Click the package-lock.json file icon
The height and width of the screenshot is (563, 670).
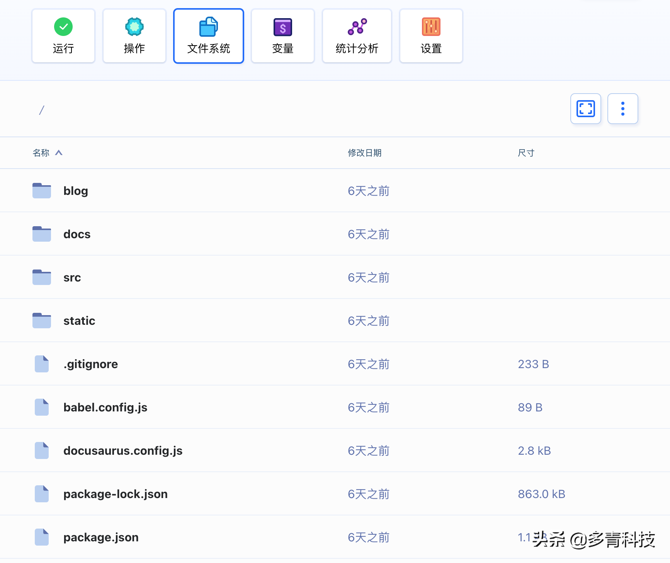42,494
